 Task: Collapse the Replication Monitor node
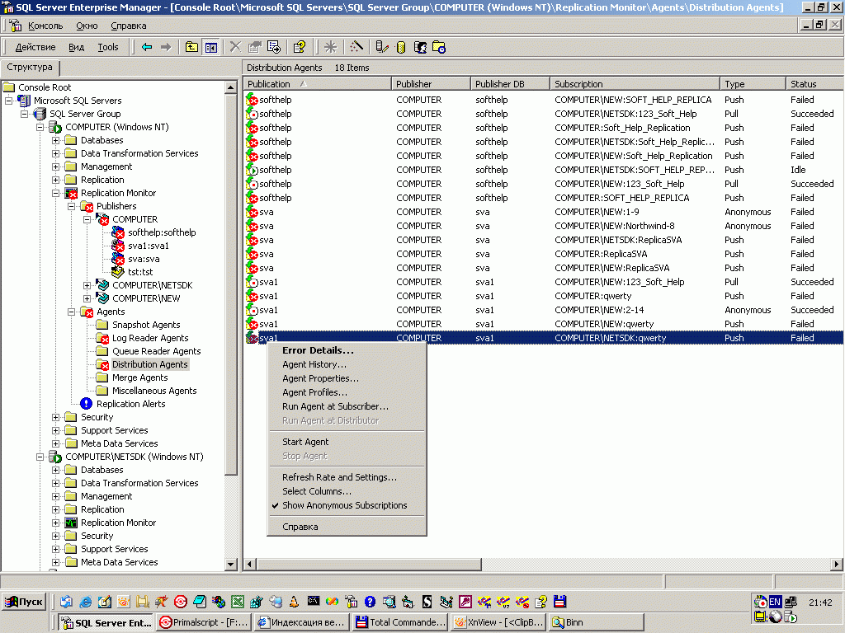pyautogui.click(x=55, y=193)
